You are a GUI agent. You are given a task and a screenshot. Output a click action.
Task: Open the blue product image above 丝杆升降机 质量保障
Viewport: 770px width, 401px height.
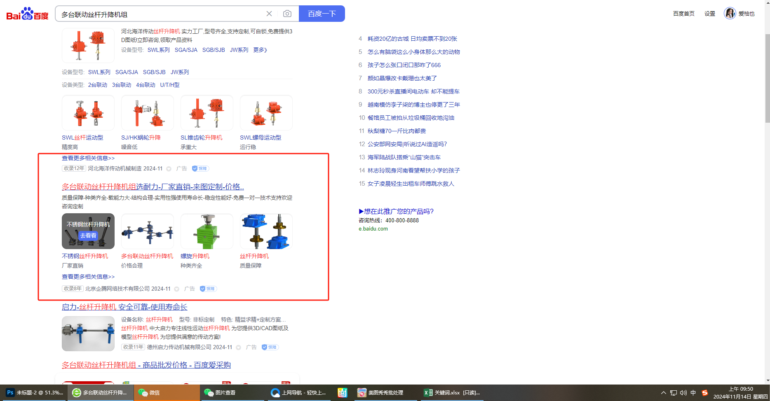(266, 231)
